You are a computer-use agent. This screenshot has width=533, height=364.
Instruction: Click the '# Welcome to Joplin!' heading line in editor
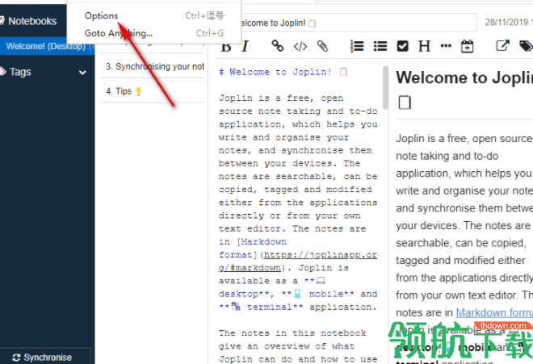[x=283, y=72]
